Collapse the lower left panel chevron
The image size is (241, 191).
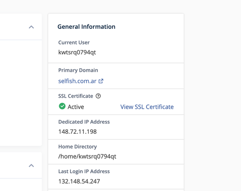[31, 166]
